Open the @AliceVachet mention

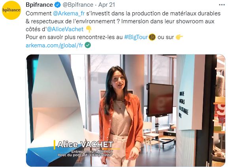[65, 29]
